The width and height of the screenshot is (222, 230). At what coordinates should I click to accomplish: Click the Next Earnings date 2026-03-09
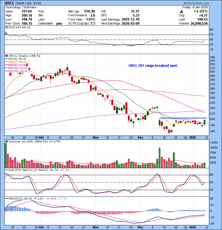coord(130,23)
